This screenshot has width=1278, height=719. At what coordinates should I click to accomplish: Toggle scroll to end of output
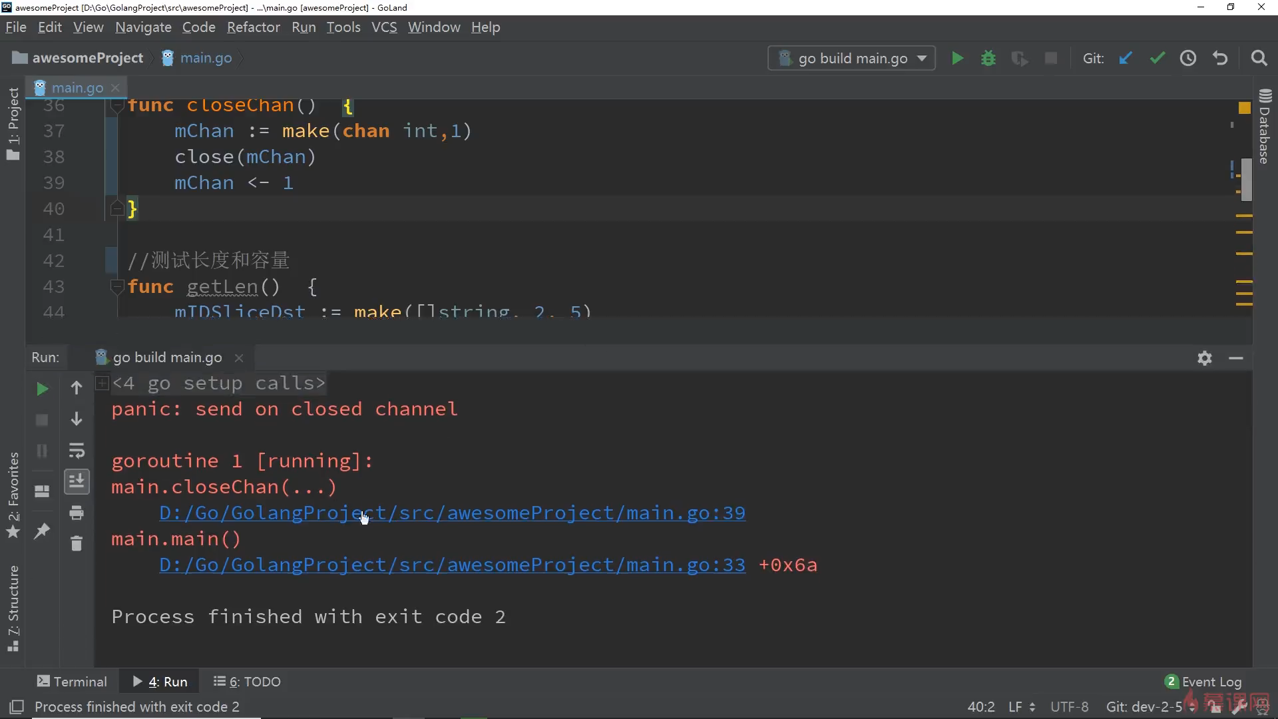[x=77, y=481]
